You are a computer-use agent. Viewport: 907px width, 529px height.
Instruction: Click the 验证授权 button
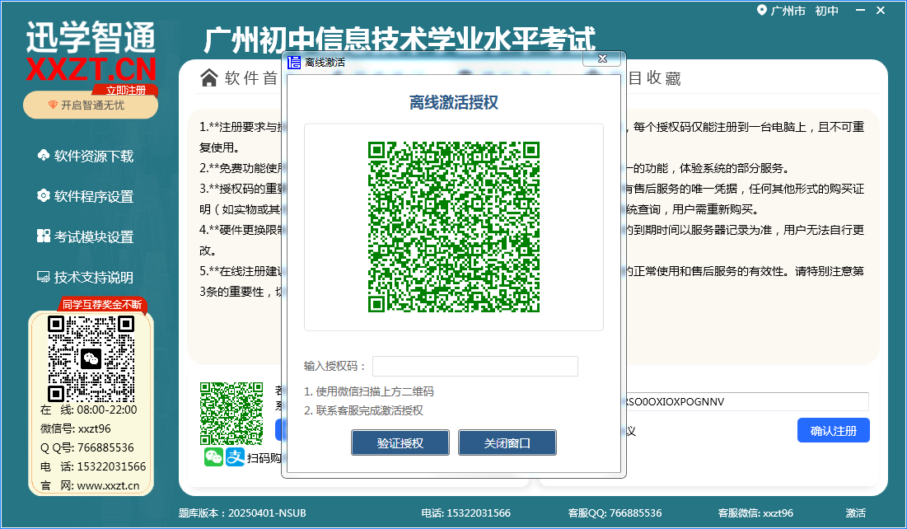click(400, 442)
